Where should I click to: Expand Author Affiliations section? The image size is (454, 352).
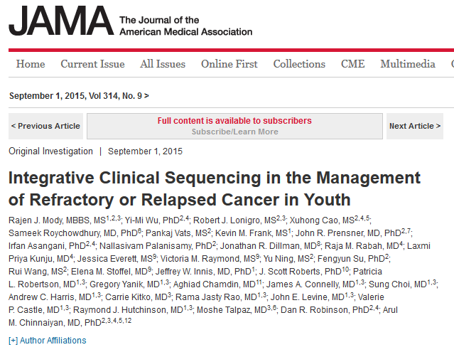(48, 341)
